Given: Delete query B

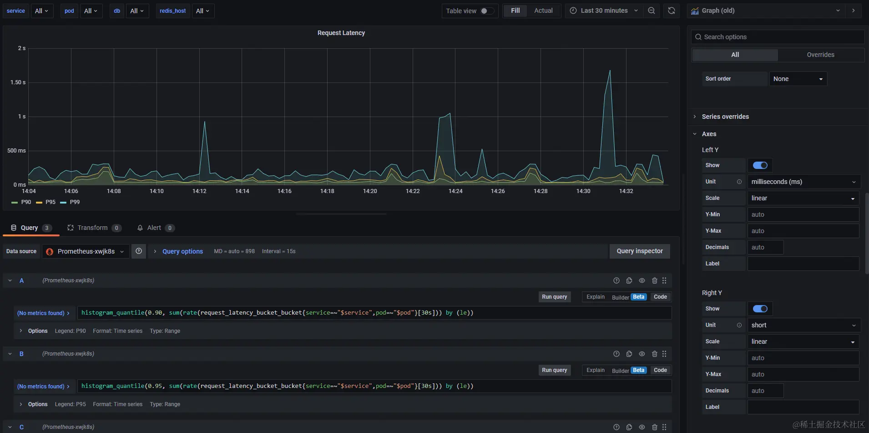Looking at the screenshot, I should [x=655, y=354].
